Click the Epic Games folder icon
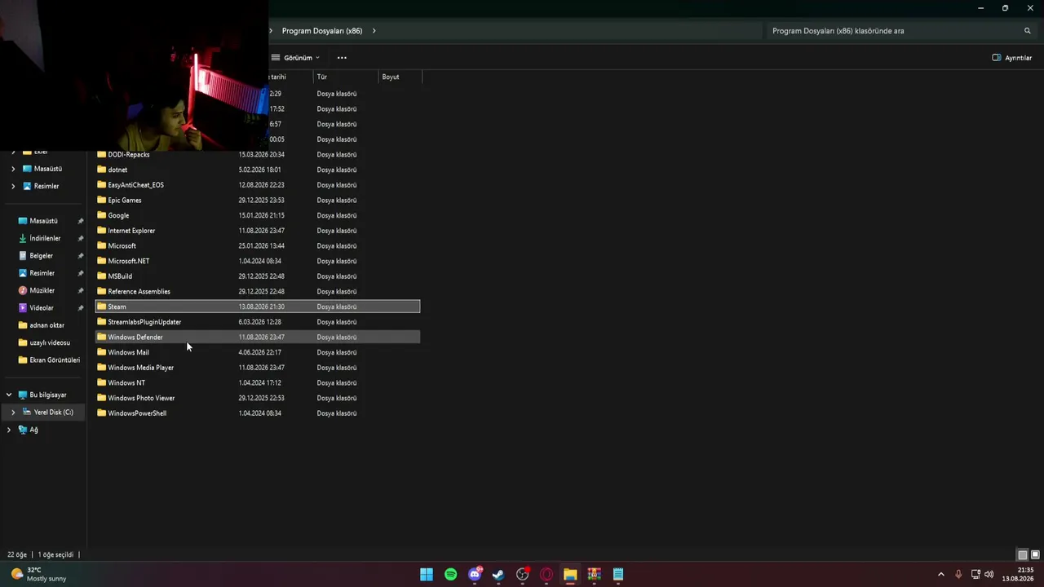The image size is (1044, 587). pyautogui.click(x=102, y=200)
